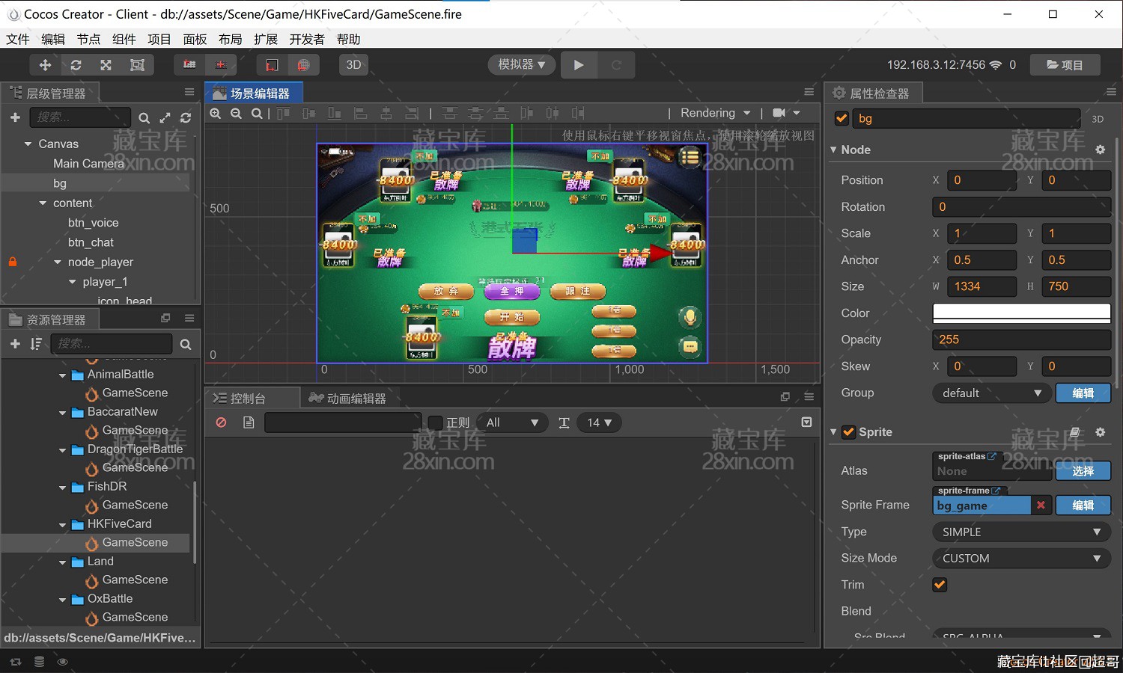The height and width of the screenshot is (673, 1123).
Task: Collapse the AnimalBattle folder
Action: point(62,375)
